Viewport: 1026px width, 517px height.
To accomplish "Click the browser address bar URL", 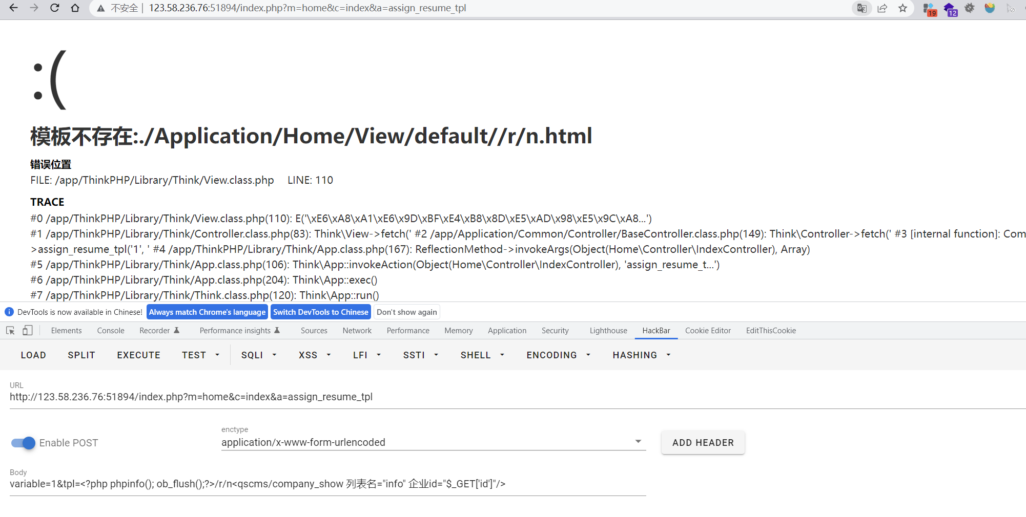I will 307,8.
